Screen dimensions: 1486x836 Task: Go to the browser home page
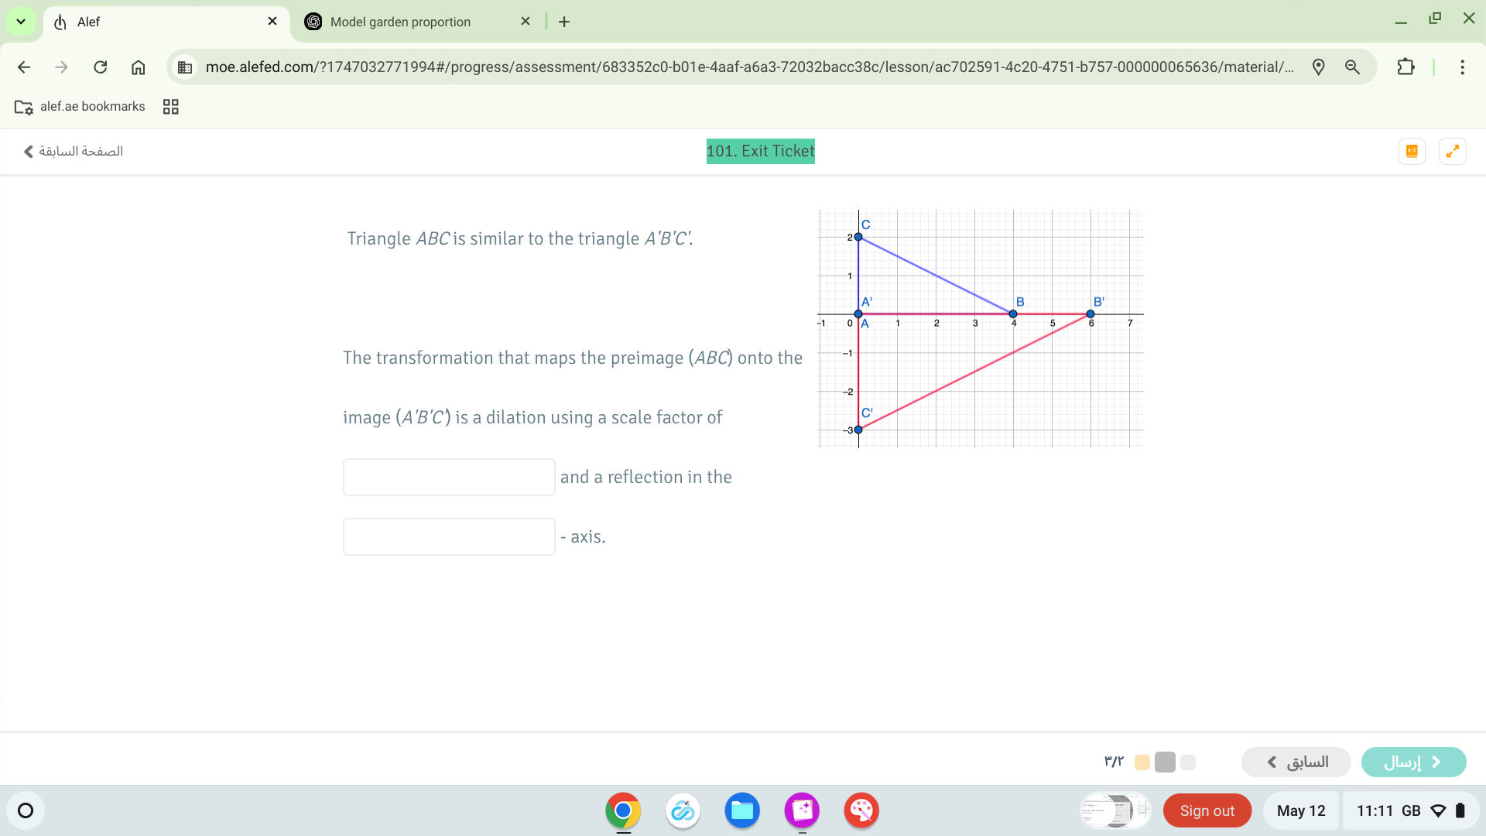(x=139, y=67)
